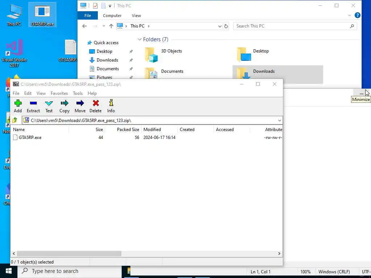Open the Desktop folder in This PC folders
Screen dimensions: 371x278
253,54
